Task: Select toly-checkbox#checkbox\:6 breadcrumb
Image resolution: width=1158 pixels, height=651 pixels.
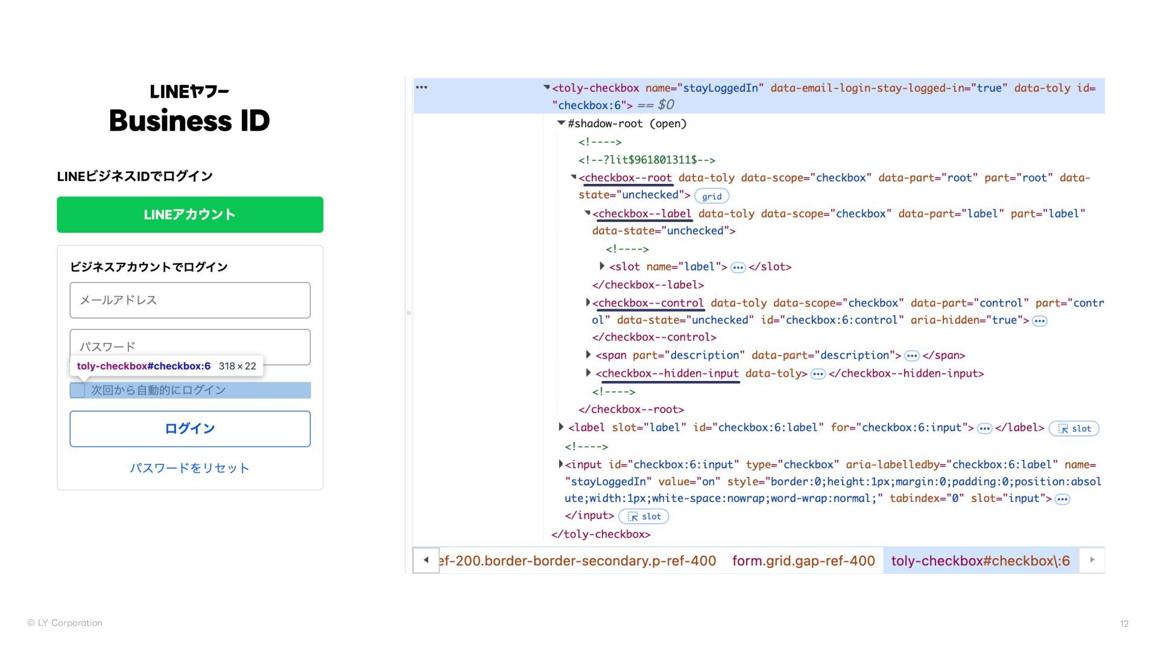Action: [980, 561]
